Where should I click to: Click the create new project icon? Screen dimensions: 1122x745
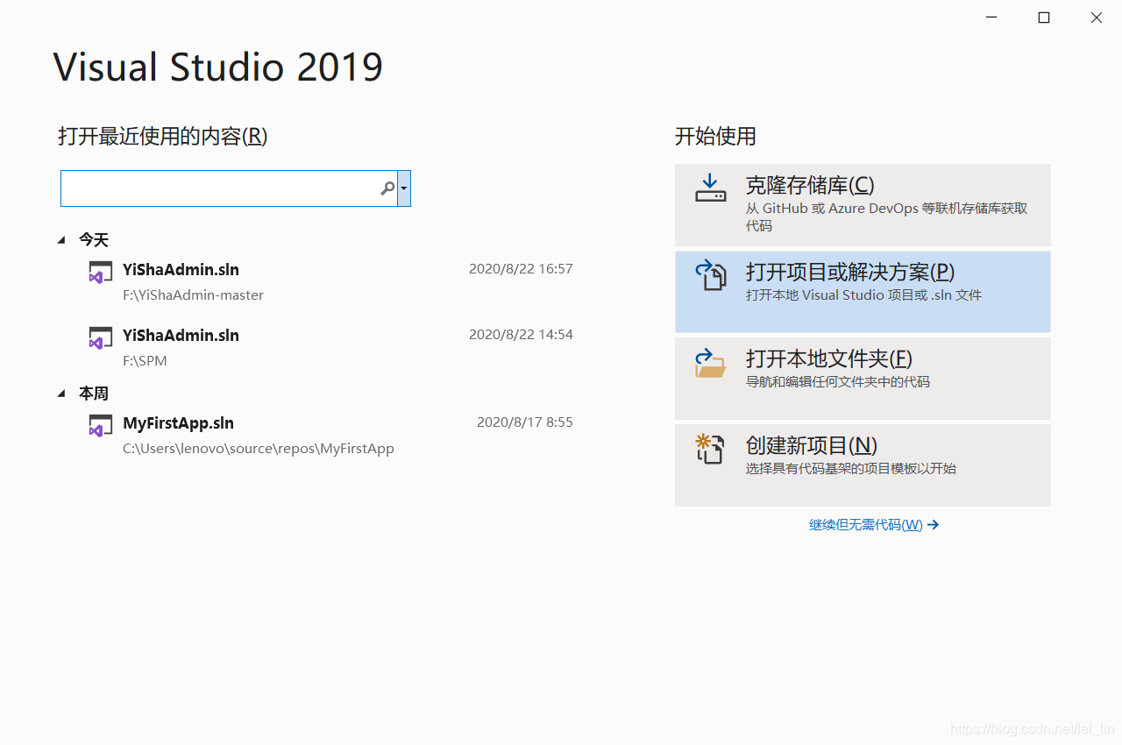[x=710, y=448]
